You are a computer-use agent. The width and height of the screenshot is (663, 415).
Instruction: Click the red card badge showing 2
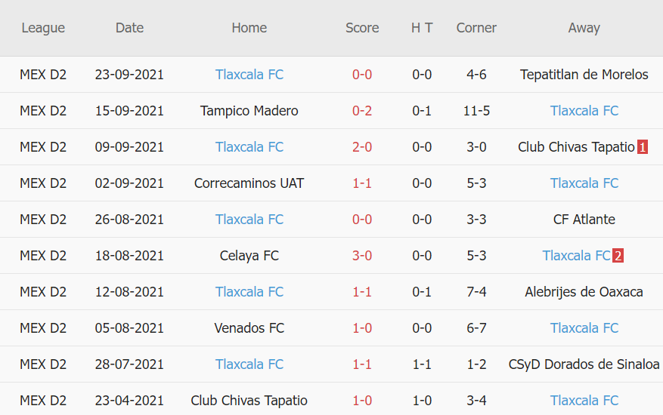618,256
